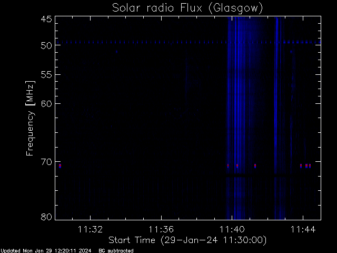Image resolution: width=337 pixels, height=253 pixels.
Task: Click the "BG subtracted" note
Action: coord(116,251)
